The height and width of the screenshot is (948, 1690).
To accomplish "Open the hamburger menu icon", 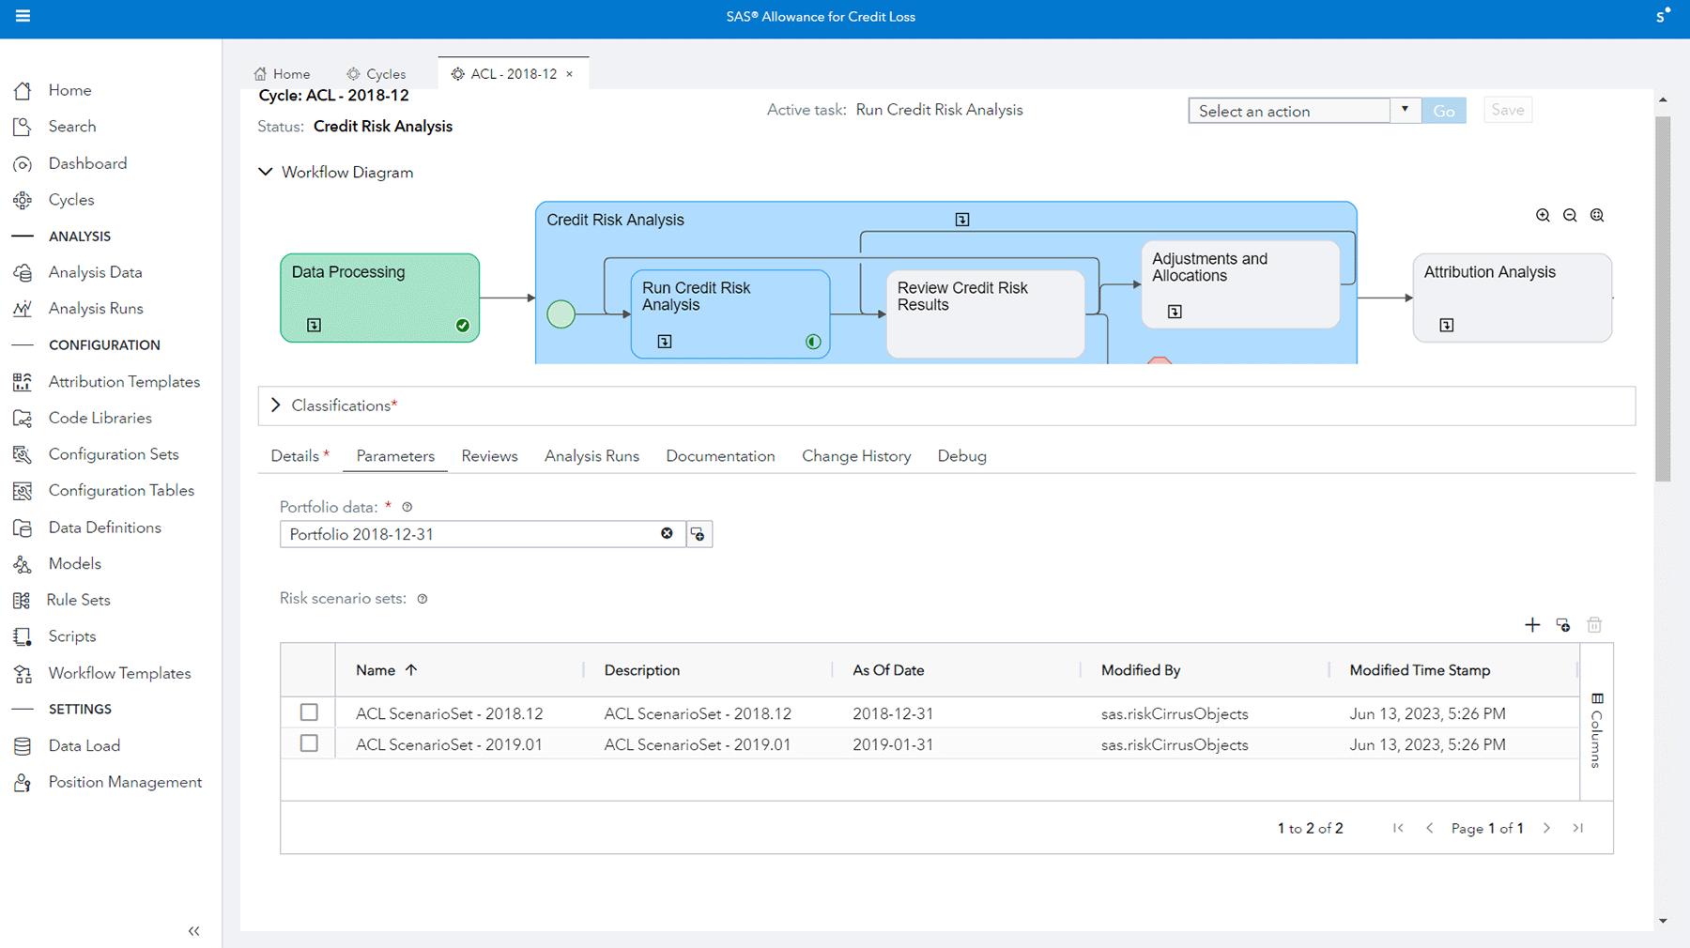I will (x=23, y=16).
